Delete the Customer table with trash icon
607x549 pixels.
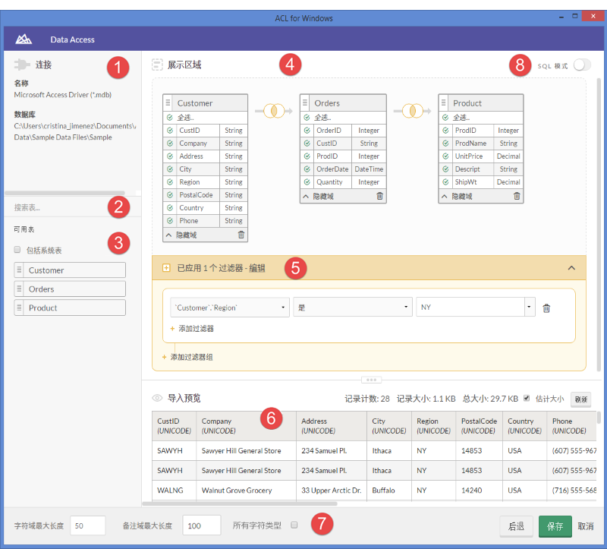(x=241, y=235)
